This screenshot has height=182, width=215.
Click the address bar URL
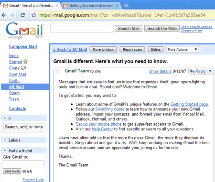(122, 15)
